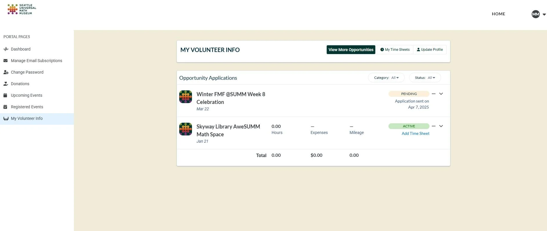
Task: Click View More Opportunities button
Action: point(351,50)
